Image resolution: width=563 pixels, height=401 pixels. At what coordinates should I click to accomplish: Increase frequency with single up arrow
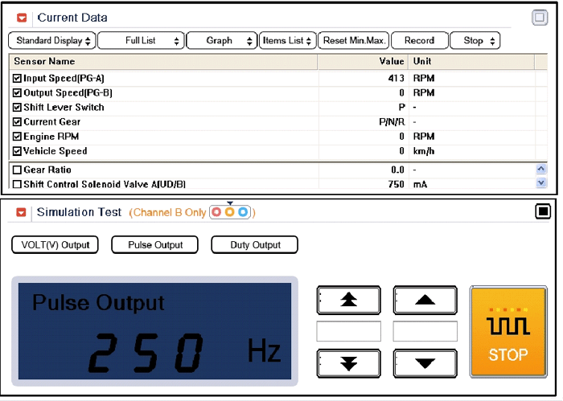(425, 300)
